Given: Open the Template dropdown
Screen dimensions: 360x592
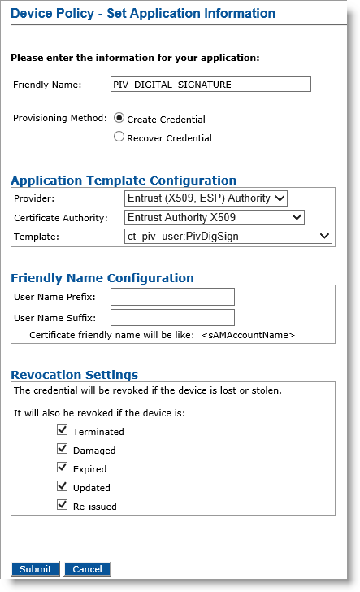Looking at the screenshot, I should click(228, 237).
